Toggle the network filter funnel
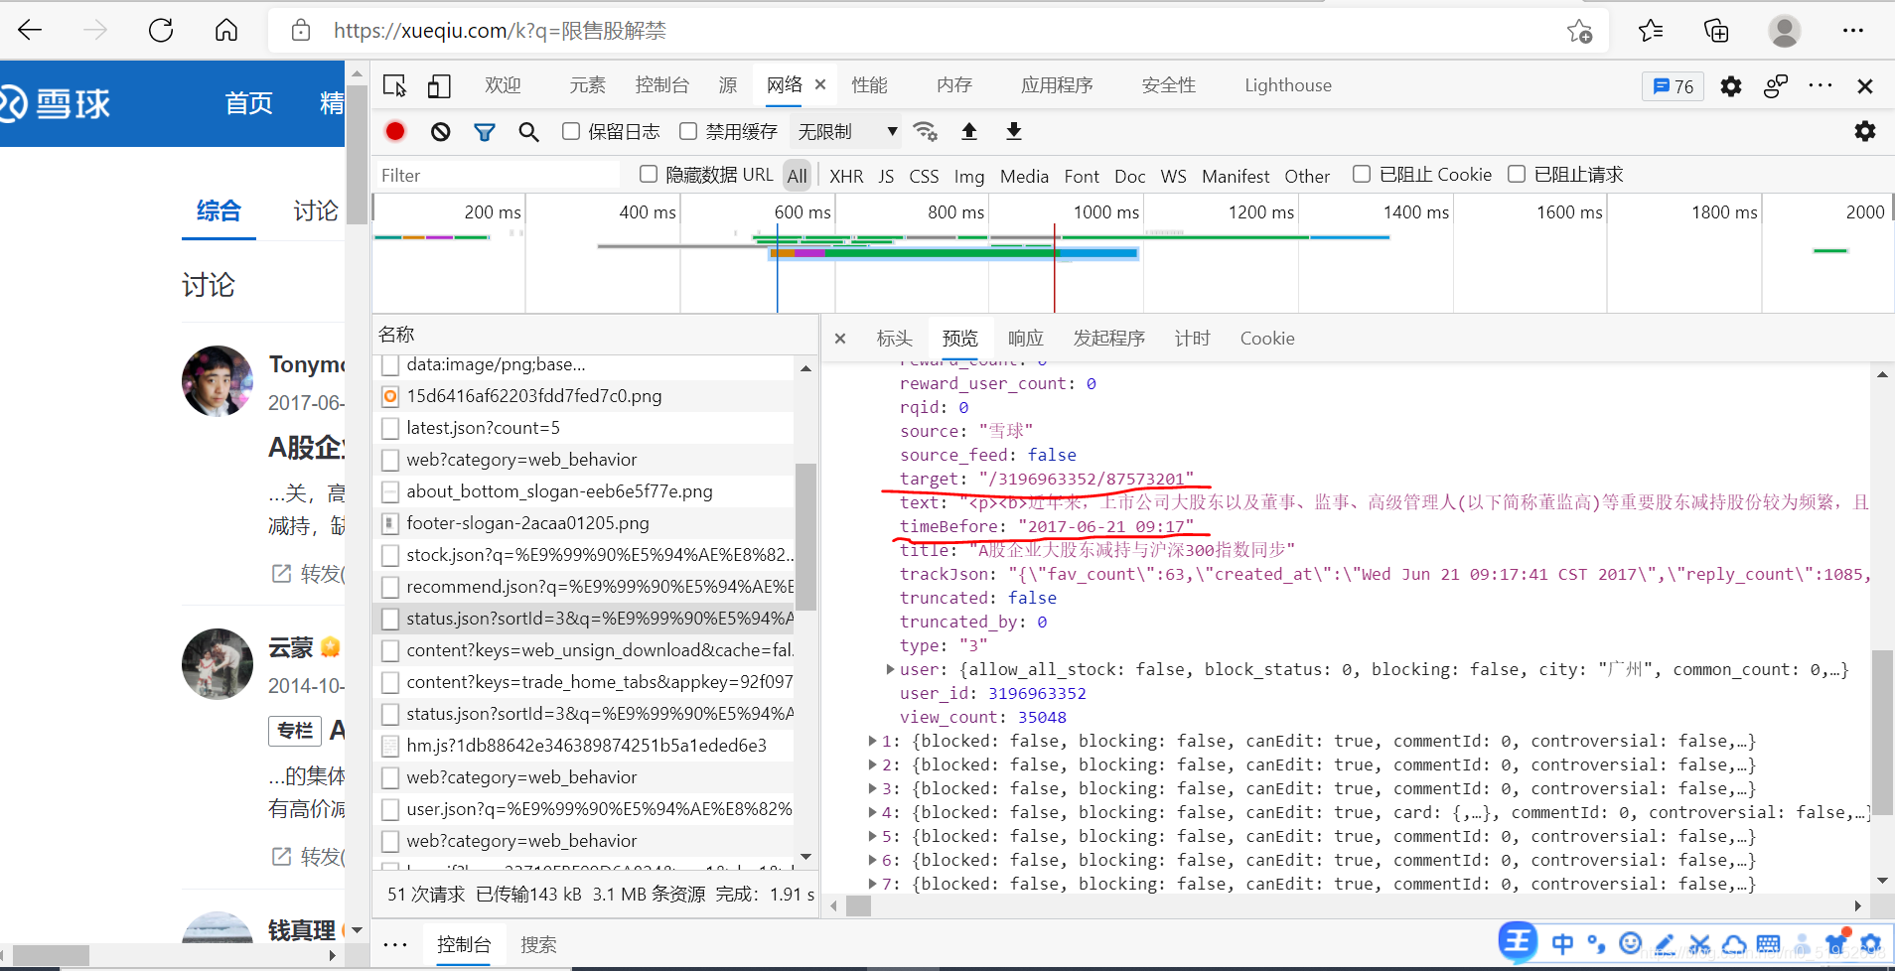The height and width of the screenshot is (971, 1895). (x=485, y=131)
